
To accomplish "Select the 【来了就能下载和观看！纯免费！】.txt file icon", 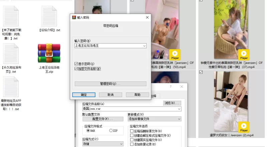I will point(11,16).
